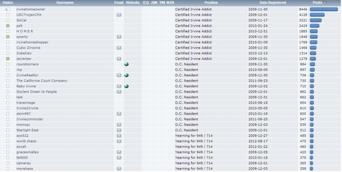The height and width of the screenshot is (172, 342).
Task: Open Baby Irvine's website globe icon
Action: click(x=126, y=86)
